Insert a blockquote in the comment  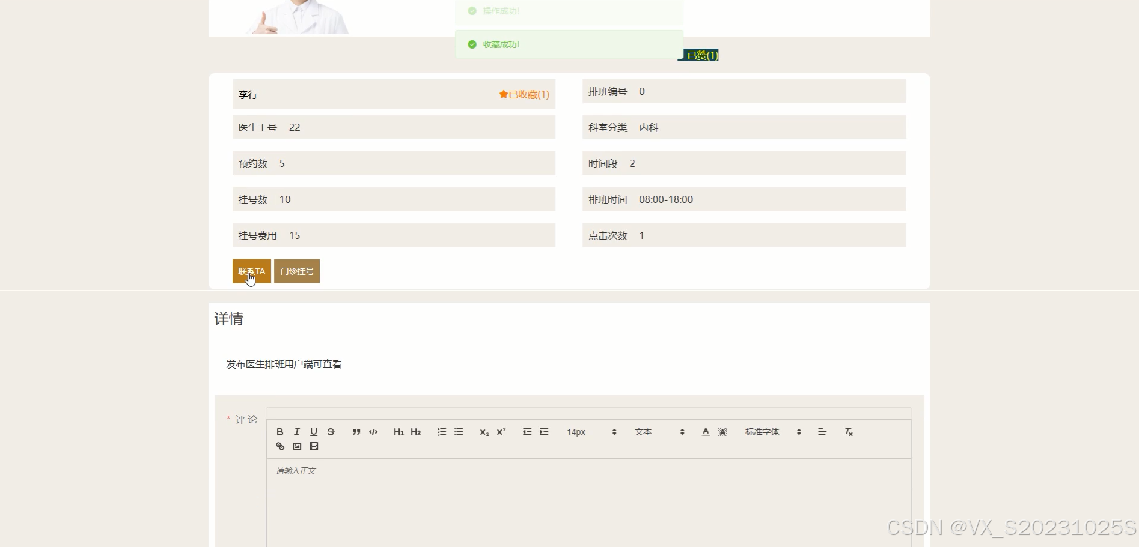click(x=356, y=432)
